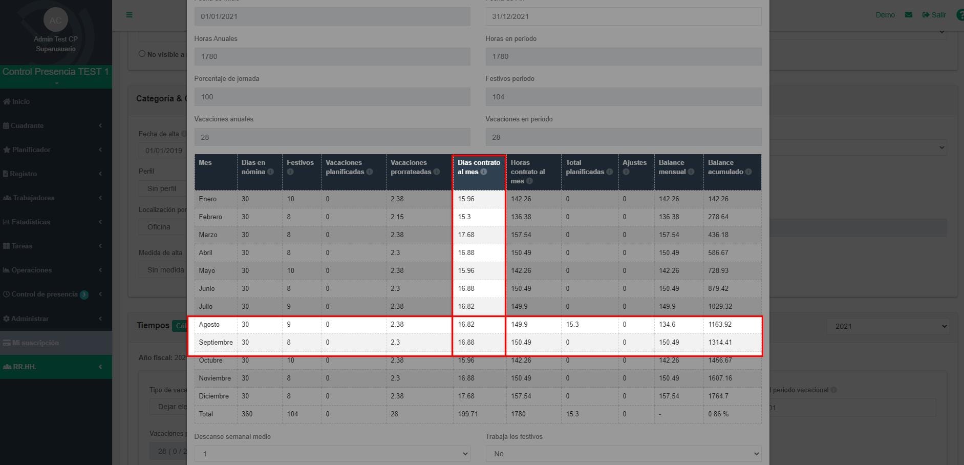Click the Salir logout link
The width and height of the screenshot is (964, 465).
click(x=934, y=15)
